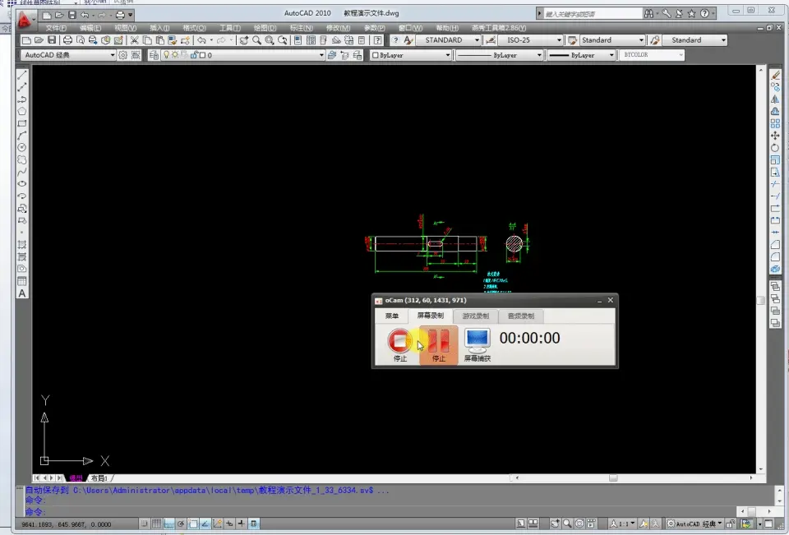Click the Undo arrow icon

tap(201, 40)
